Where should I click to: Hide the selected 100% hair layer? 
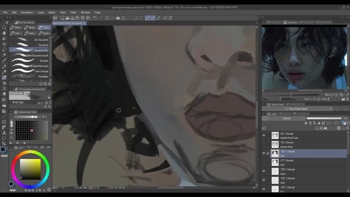coord(264,153)
